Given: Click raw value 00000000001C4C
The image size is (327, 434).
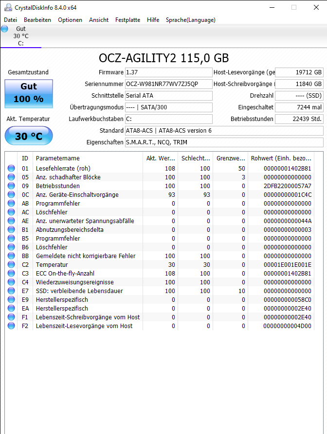Looking at the screenshot, I should 288,194.
